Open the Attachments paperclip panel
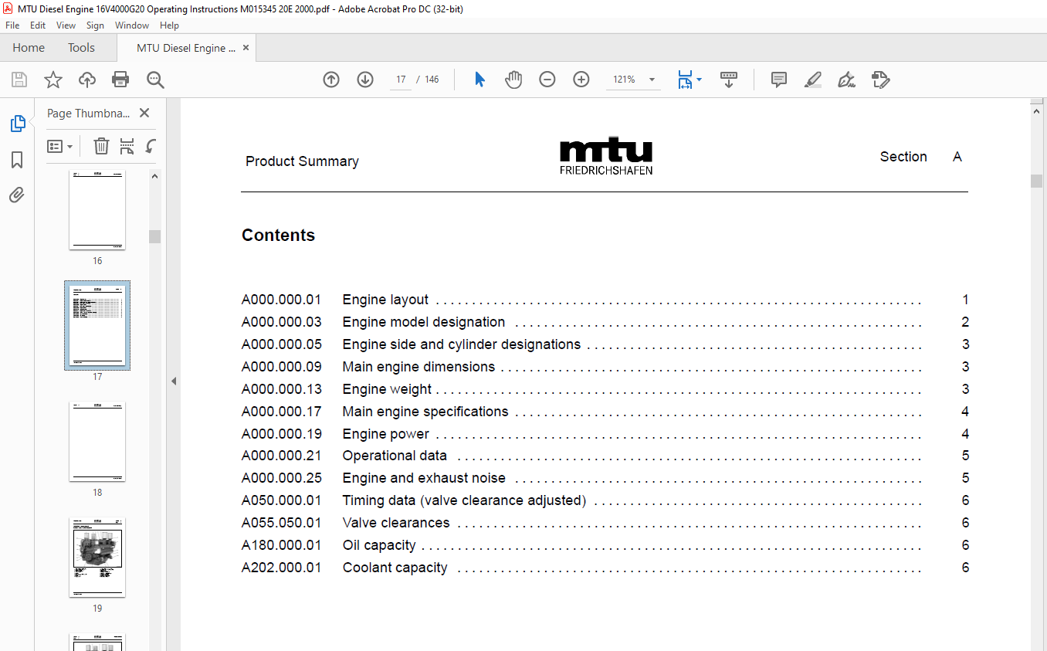This screenshot has height=651, width=1047. tap(17, 195)
